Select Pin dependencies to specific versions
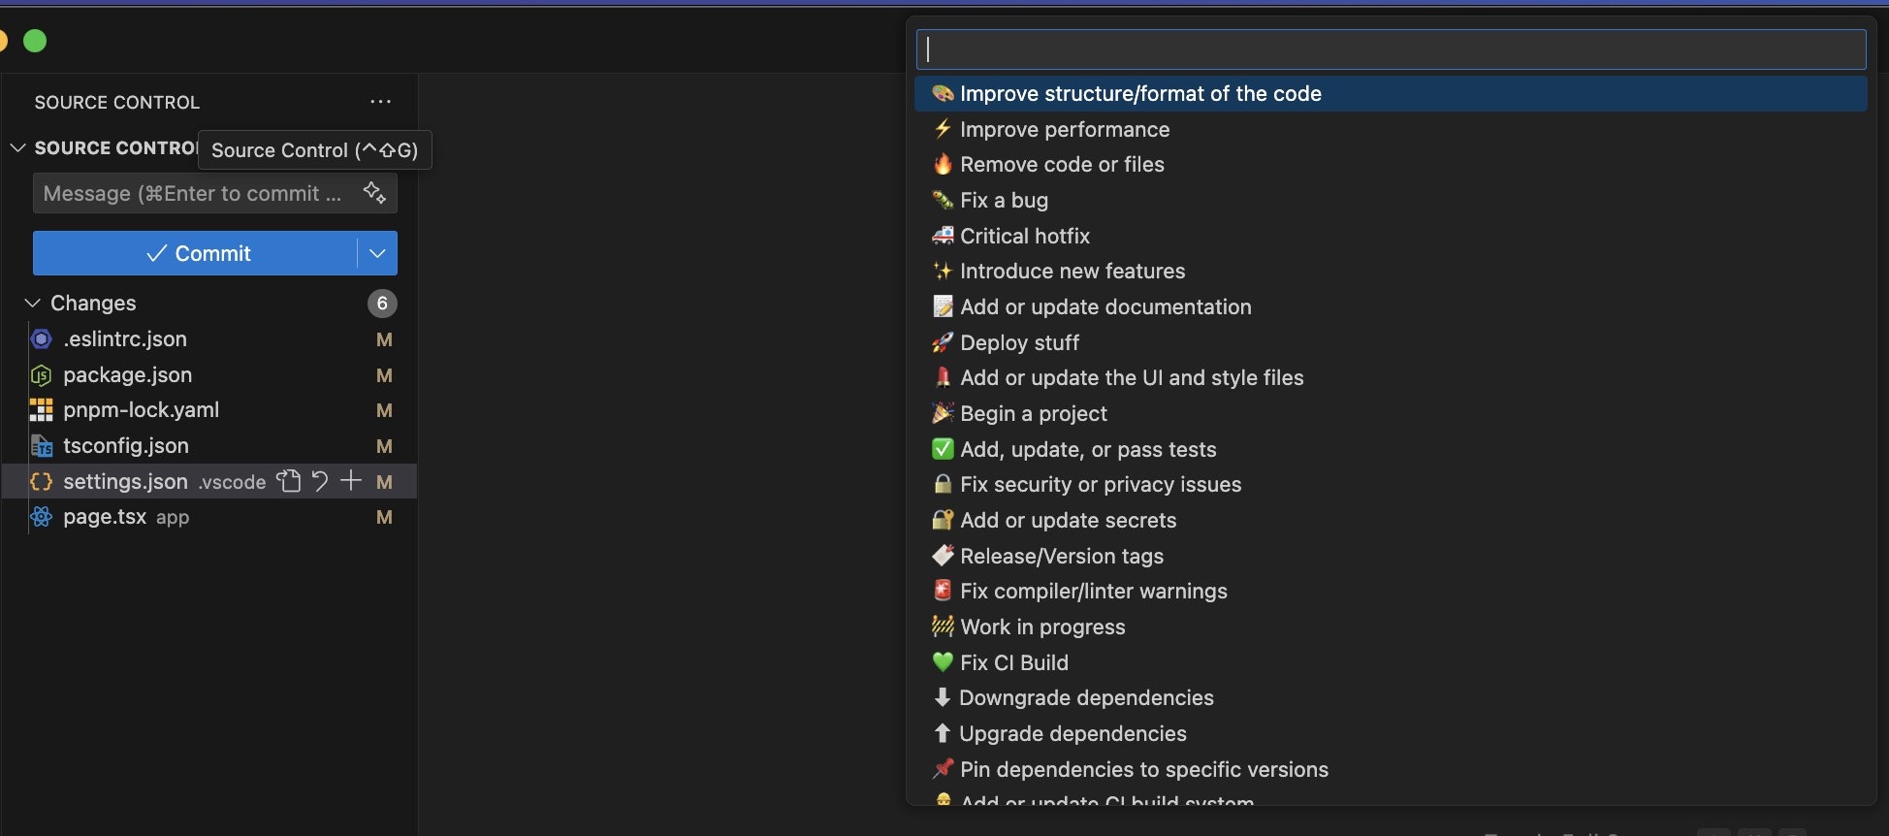Image resolution: width=1889 pixels, height=836 pixels. (x=1391, y=769)
